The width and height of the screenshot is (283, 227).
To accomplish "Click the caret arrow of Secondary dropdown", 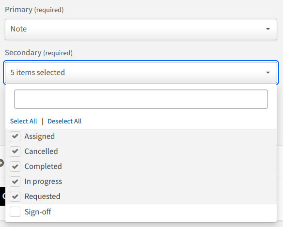I will pos(268,73).
